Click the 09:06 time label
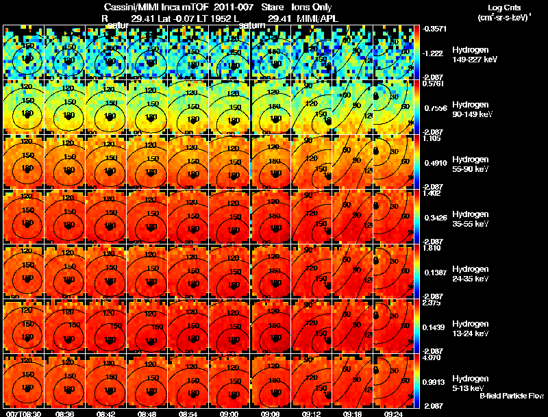The width and height of the screenshot is (548, 417). click(x=270, y=414)
